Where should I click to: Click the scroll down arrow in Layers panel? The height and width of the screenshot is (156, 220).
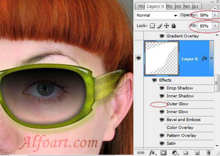tap(217, 146)
